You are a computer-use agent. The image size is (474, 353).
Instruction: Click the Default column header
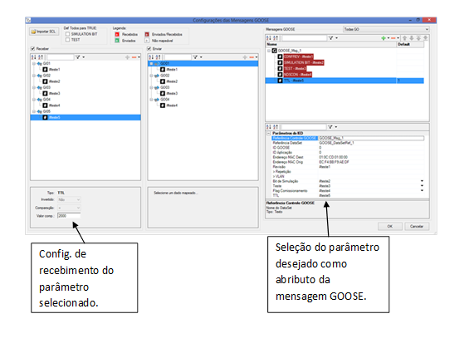(410, 45)
